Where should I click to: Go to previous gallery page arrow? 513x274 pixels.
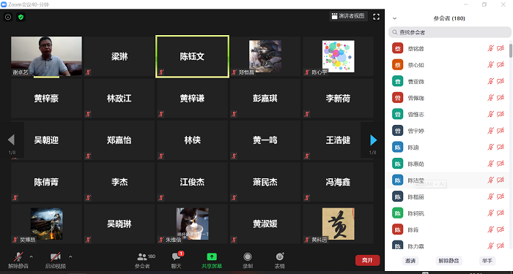11,140
